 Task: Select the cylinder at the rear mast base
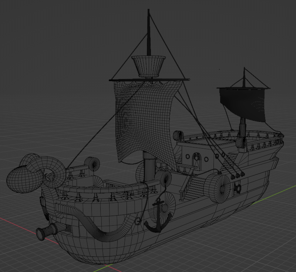pos(242,143)
